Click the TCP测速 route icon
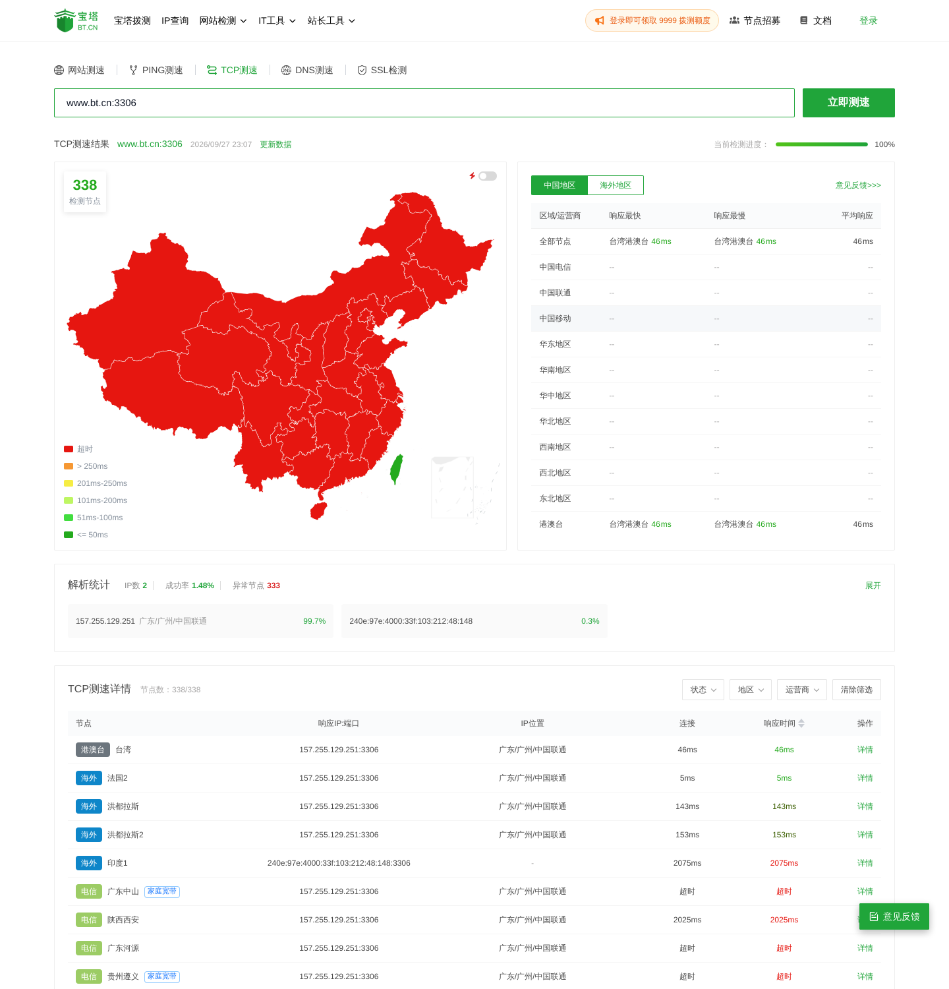The width and height of the screenshot is (949, 989). (x=212, y=71)
